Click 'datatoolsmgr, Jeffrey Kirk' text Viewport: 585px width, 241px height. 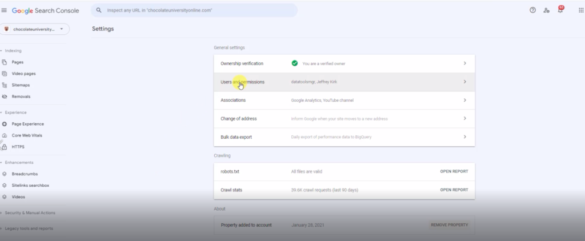point(314,82)
